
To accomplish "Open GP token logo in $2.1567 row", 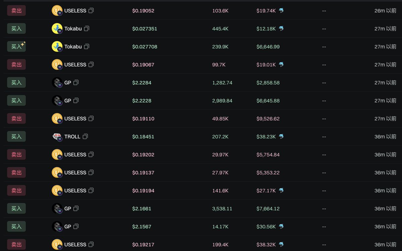I will pyautogui.click(x=57, y=227).
